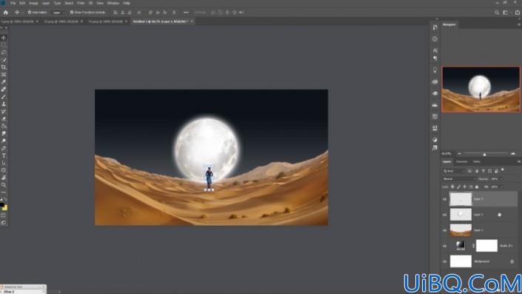Viewport: 522px width, 294px height.
Task: Click the yellow background color swatch
Action: (5, 208)
